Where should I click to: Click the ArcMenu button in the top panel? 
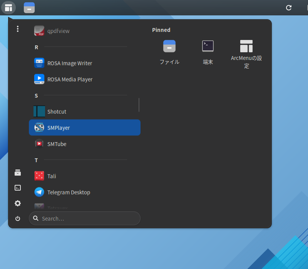(8, 8)
